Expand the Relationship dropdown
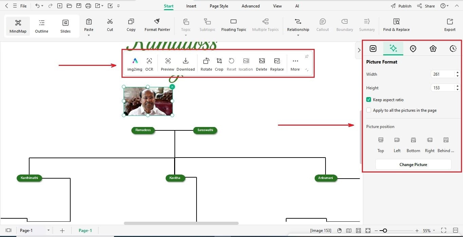463x237 pixels. pyautogui.click(x=298, y=35)
